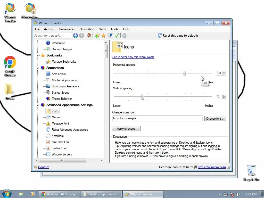Click the System Font letter A icon
Image resolution: width=264 pixels, height=198 pixels.
(48, 148)
